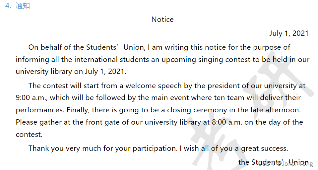
Task: Click the heading '4. 通知'
Action: coord(18,6)
